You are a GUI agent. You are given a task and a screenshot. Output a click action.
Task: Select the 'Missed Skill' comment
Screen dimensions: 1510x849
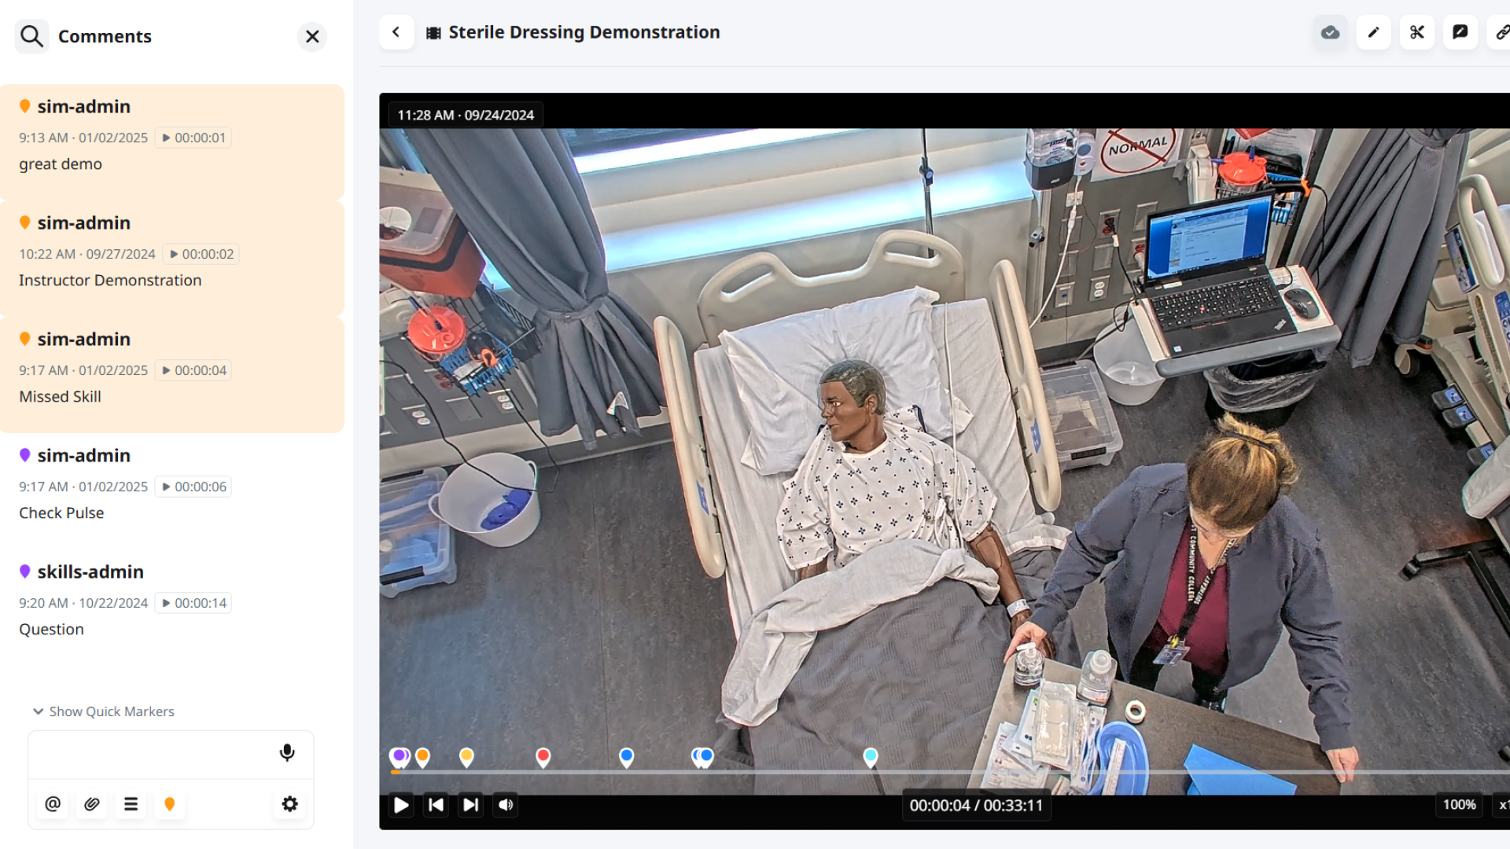(x=172, y=375)
